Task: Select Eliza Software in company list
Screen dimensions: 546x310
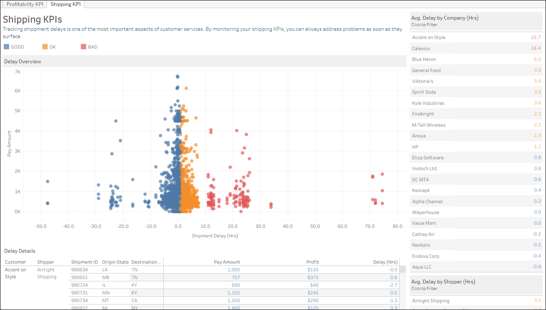Action: pos(476,158)
